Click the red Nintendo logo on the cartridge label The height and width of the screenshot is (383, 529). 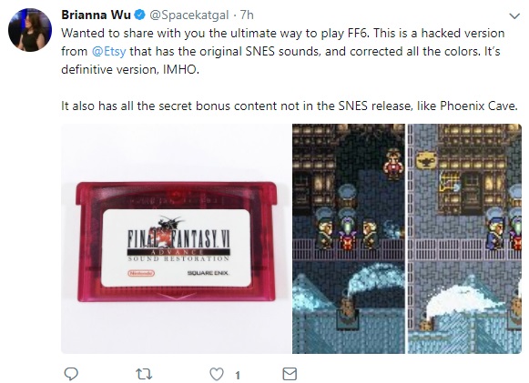pyautogui.click(x=141, y=273)
